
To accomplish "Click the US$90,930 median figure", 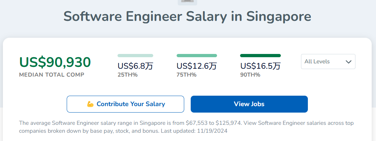I will (x=55, y=62).
